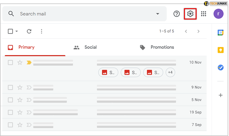Switch to the Promotions tab
The image size is (229, 136).
(157, 47)
